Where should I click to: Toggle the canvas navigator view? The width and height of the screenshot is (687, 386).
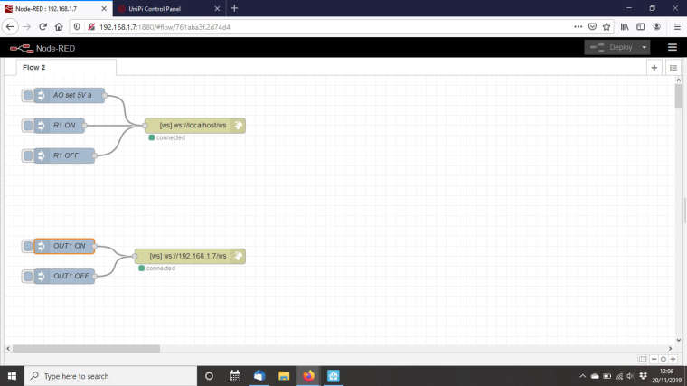[x=643, y=359]
